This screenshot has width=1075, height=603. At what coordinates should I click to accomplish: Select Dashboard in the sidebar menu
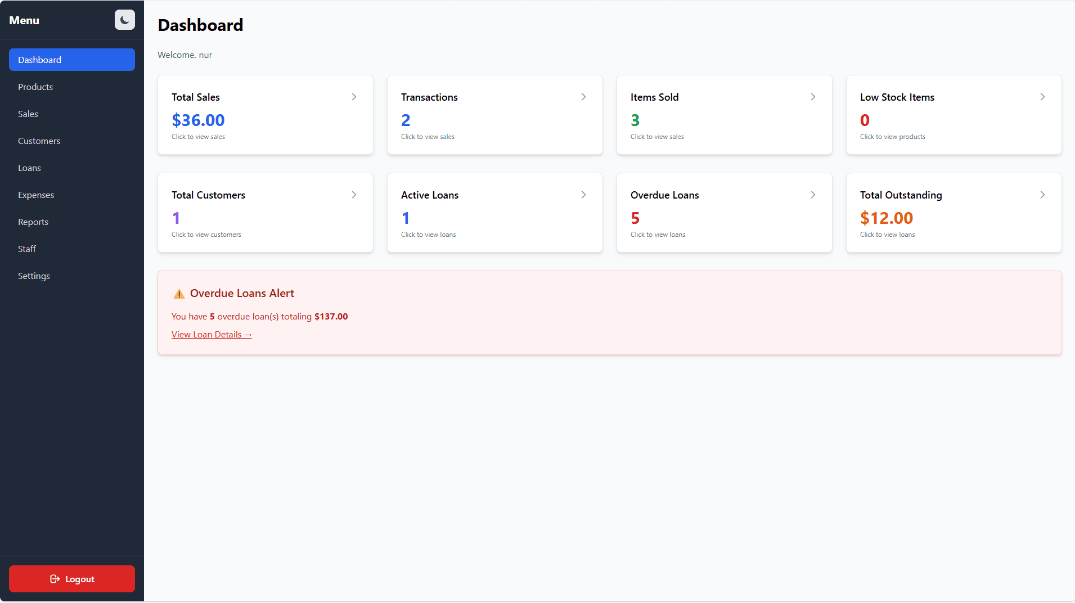72,60
